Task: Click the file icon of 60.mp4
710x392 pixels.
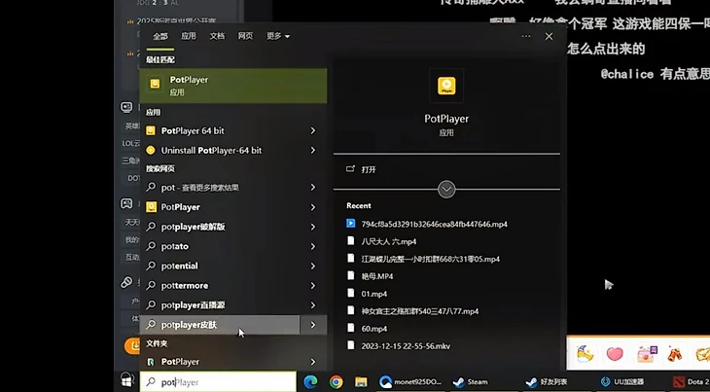Action: (350, 328)
